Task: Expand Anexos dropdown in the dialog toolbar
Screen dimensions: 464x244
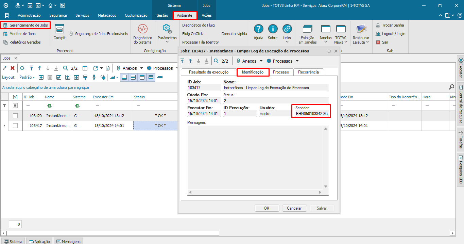Action: click(261, 61)
